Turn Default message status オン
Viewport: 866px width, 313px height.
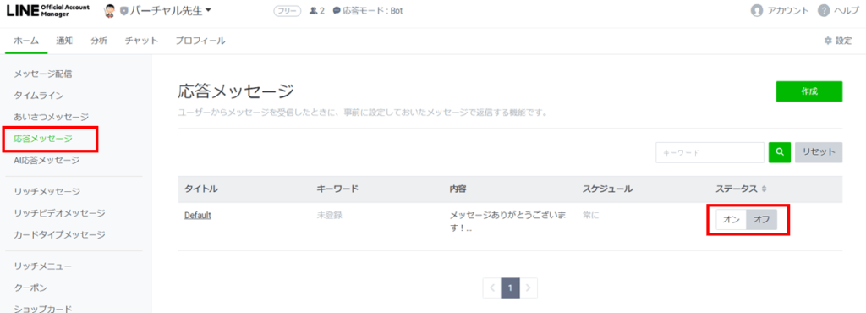(732, 219)
